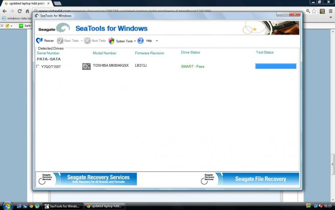Check the Y7QOT159T drive checkbox

coord(38,66)
